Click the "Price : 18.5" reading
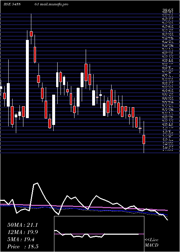This screenshot has height=252, width=180. point(23,247)
